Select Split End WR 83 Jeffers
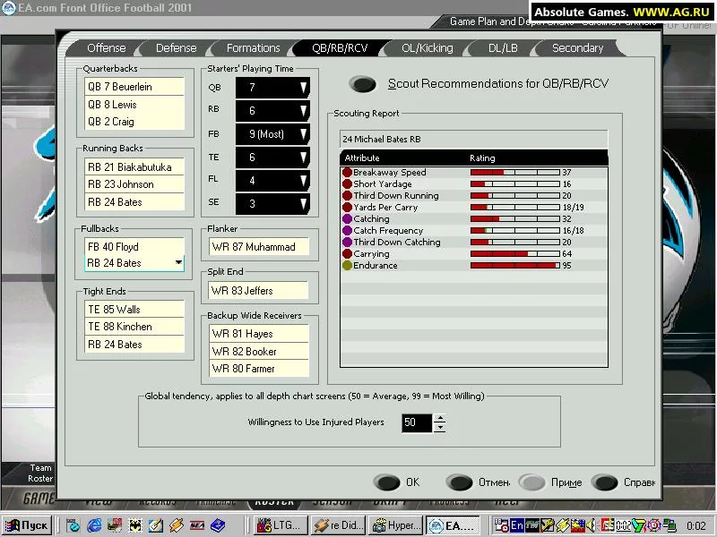 259,290
